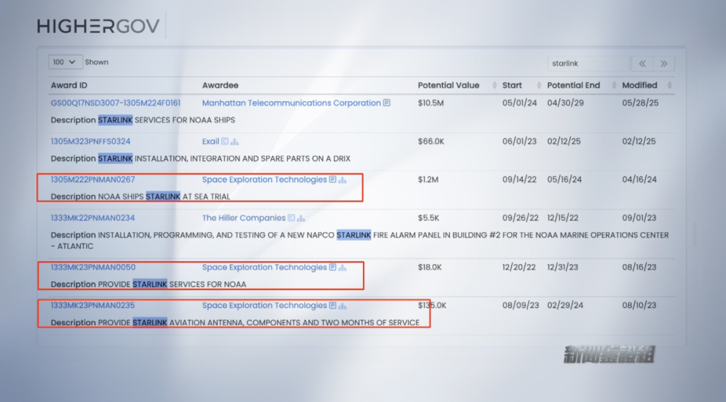
Task: Click the hierarchy icon next to Exail
Action: tap(235, 142)
